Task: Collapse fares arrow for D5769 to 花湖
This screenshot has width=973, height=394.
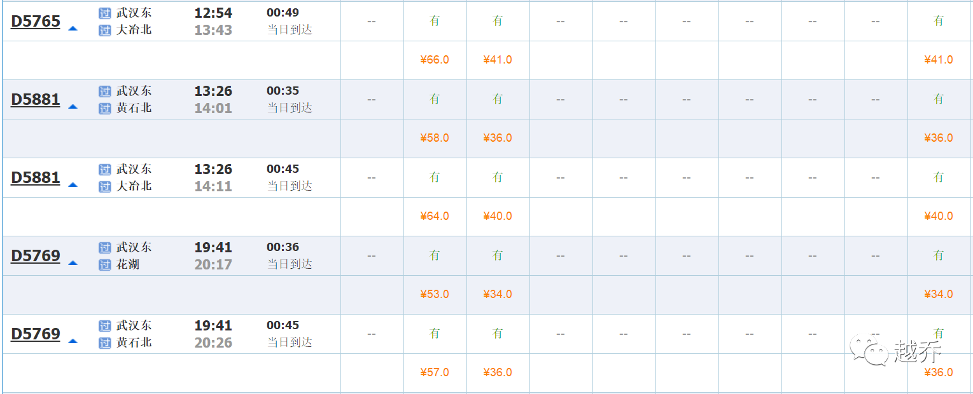Action: point(73,262)
